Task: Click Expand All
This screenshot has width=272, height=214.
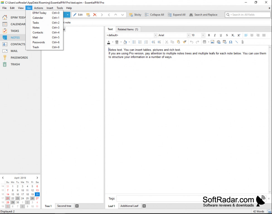Action: pyautogui.click(x=177, y=15)
